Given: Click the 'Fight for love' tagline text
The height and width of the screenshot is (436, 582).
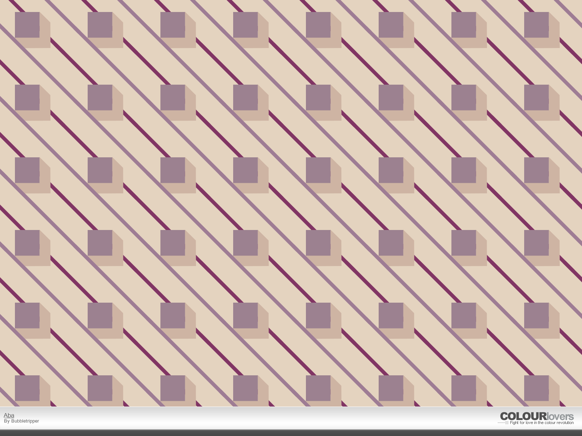Looking at the screenshot, I should pyautogui.click(x=541, y=423).
